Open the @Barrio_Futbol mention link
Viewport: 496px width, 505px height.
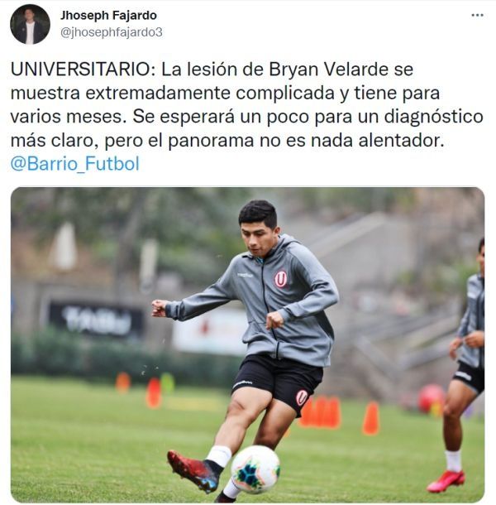click(75, 163)
